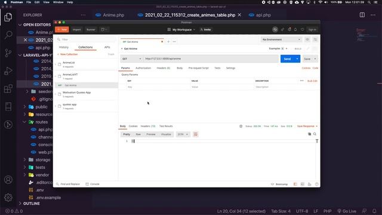The image size is (382, 215).
Task: Collapse the OPEN EDITORS section
Action: pos(20,24)
